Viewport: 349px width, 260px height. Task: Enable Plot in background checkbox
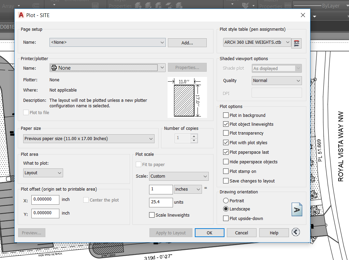pos(226,115)
